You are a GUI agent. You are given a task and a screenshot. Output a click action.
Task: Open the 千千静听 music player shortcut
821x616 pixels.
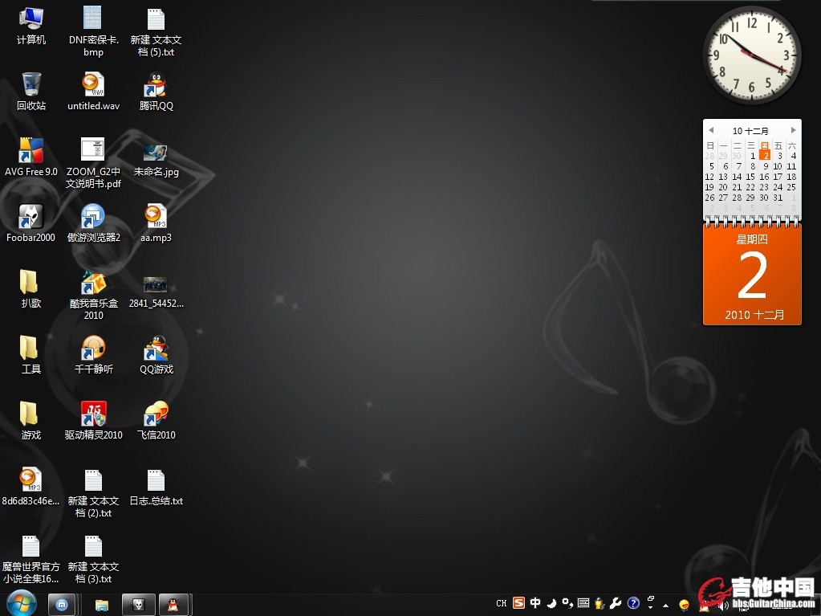[93, 349]
